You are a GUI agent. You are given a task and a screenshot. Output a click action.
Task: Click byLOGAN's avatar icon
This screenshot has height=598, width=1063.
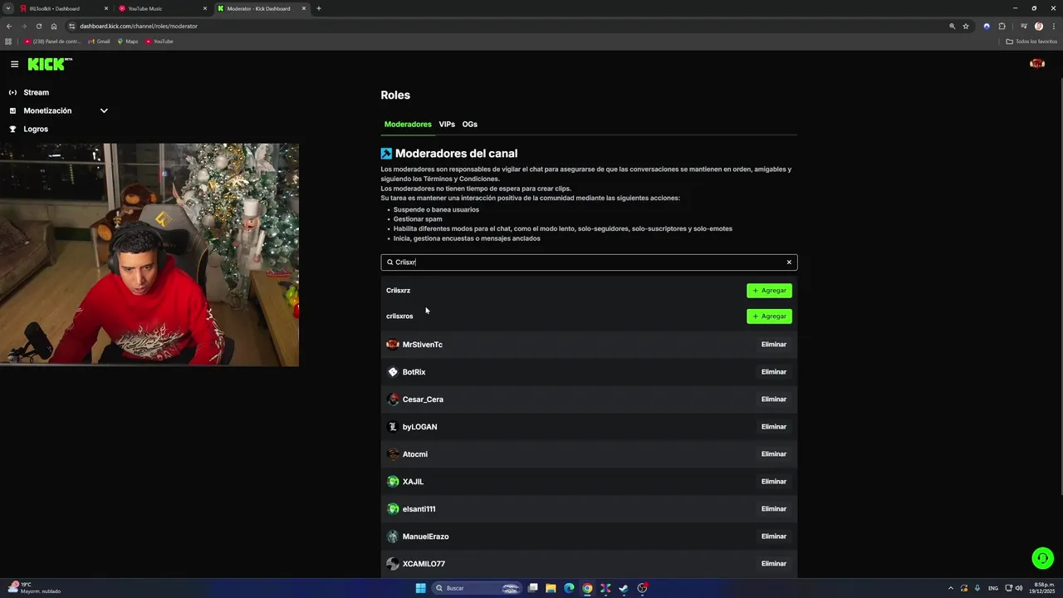tap(393, 427)
